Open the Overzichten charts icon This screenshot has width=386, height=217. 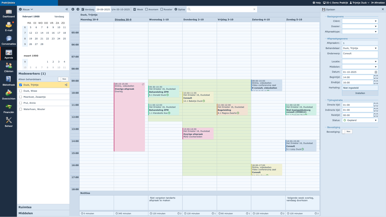click(9, 95)
